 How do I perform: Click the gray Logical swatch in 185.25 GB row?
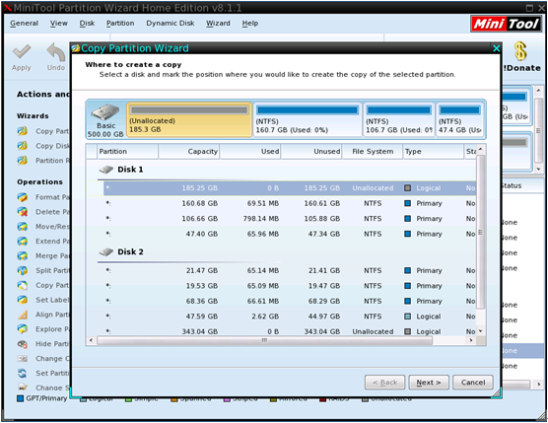pyautogui.click(x=407, y=188)
